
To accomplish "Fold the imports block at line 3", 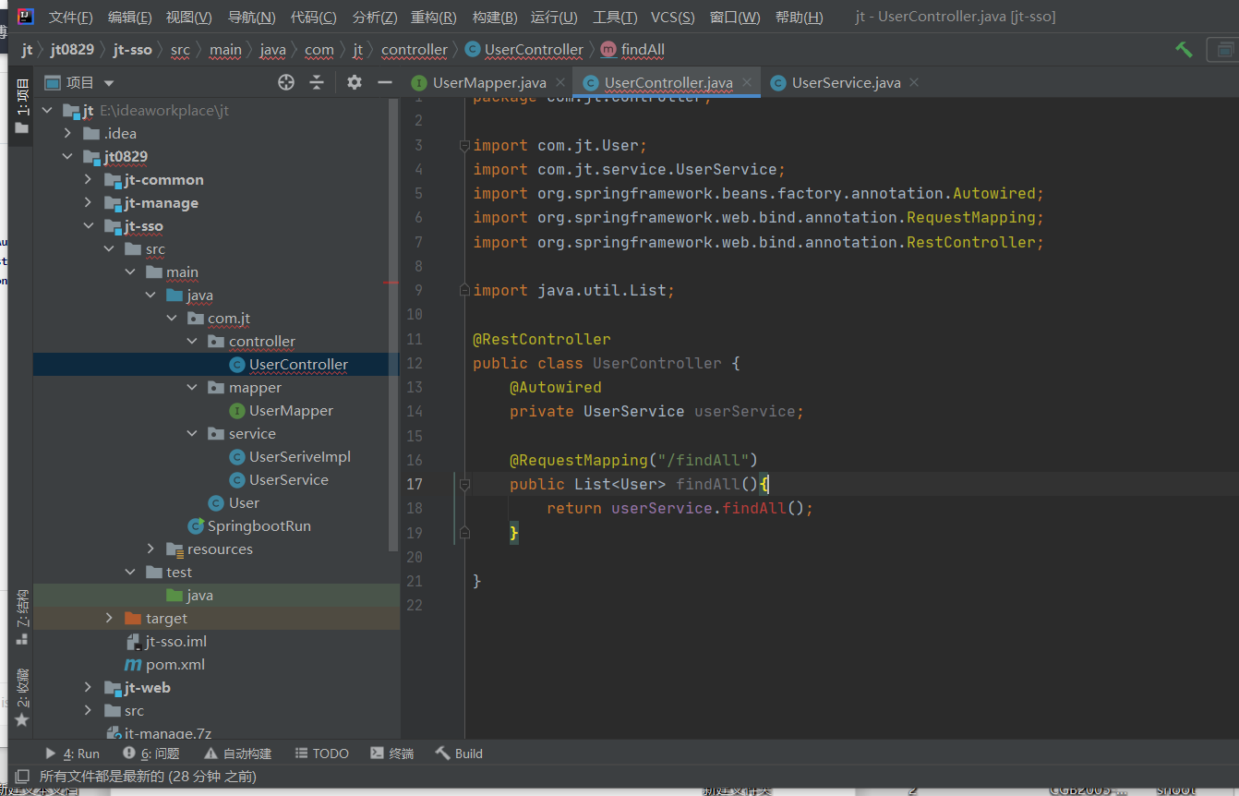I will click(x=465, y=145).
